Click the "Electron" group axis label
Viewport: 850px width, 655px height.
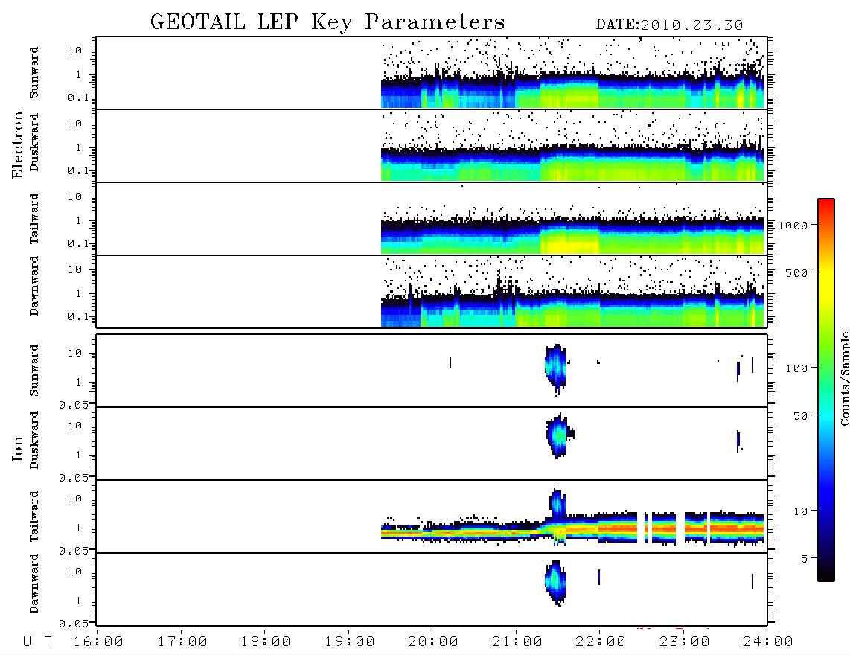tap(18, 145)
